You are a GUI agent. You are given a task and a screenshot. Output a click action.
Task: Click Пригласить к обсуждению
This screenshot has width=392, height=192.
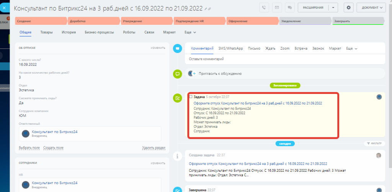point(220,74)
